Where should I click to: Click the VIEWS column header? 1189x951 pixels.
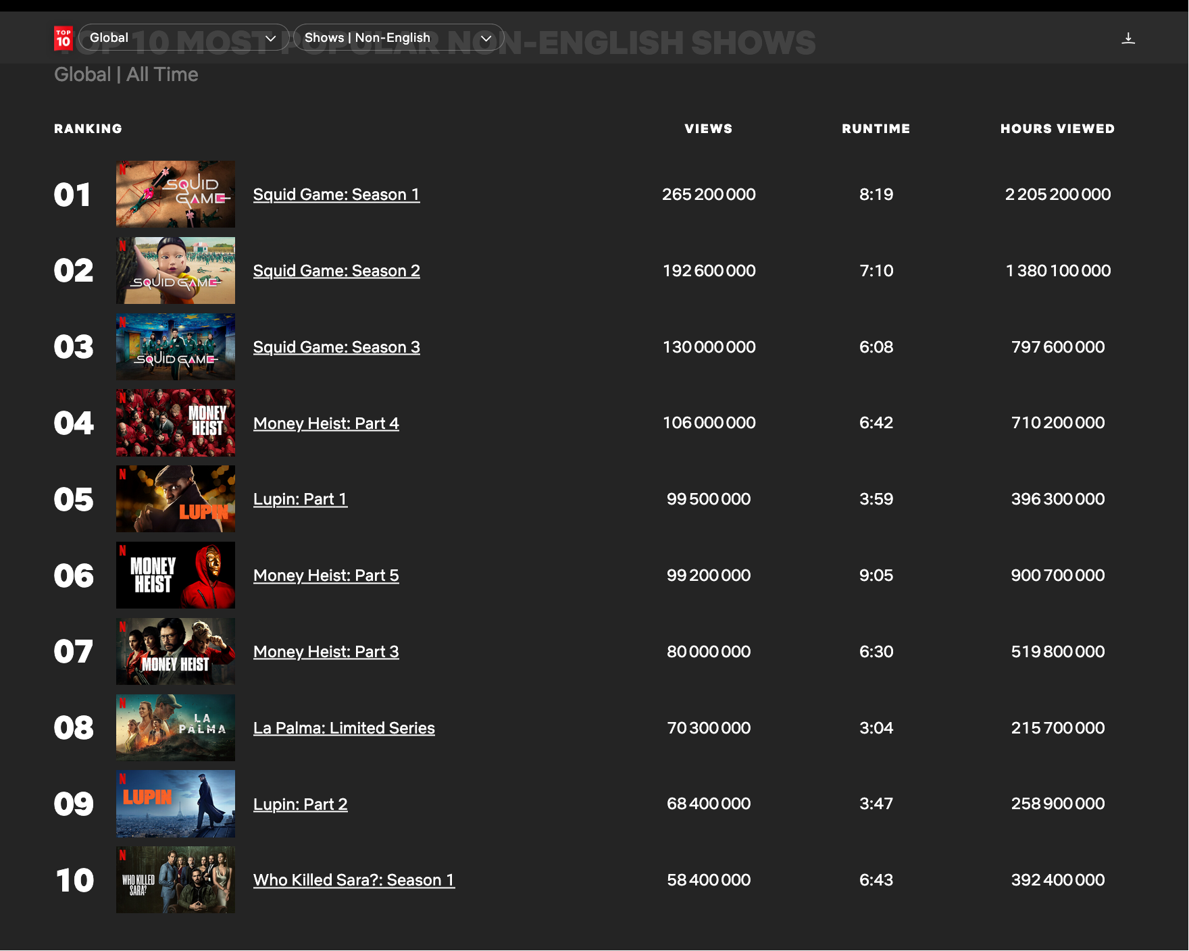709,128
